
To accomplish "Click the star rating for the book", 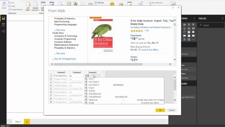I will coord(137,31).
